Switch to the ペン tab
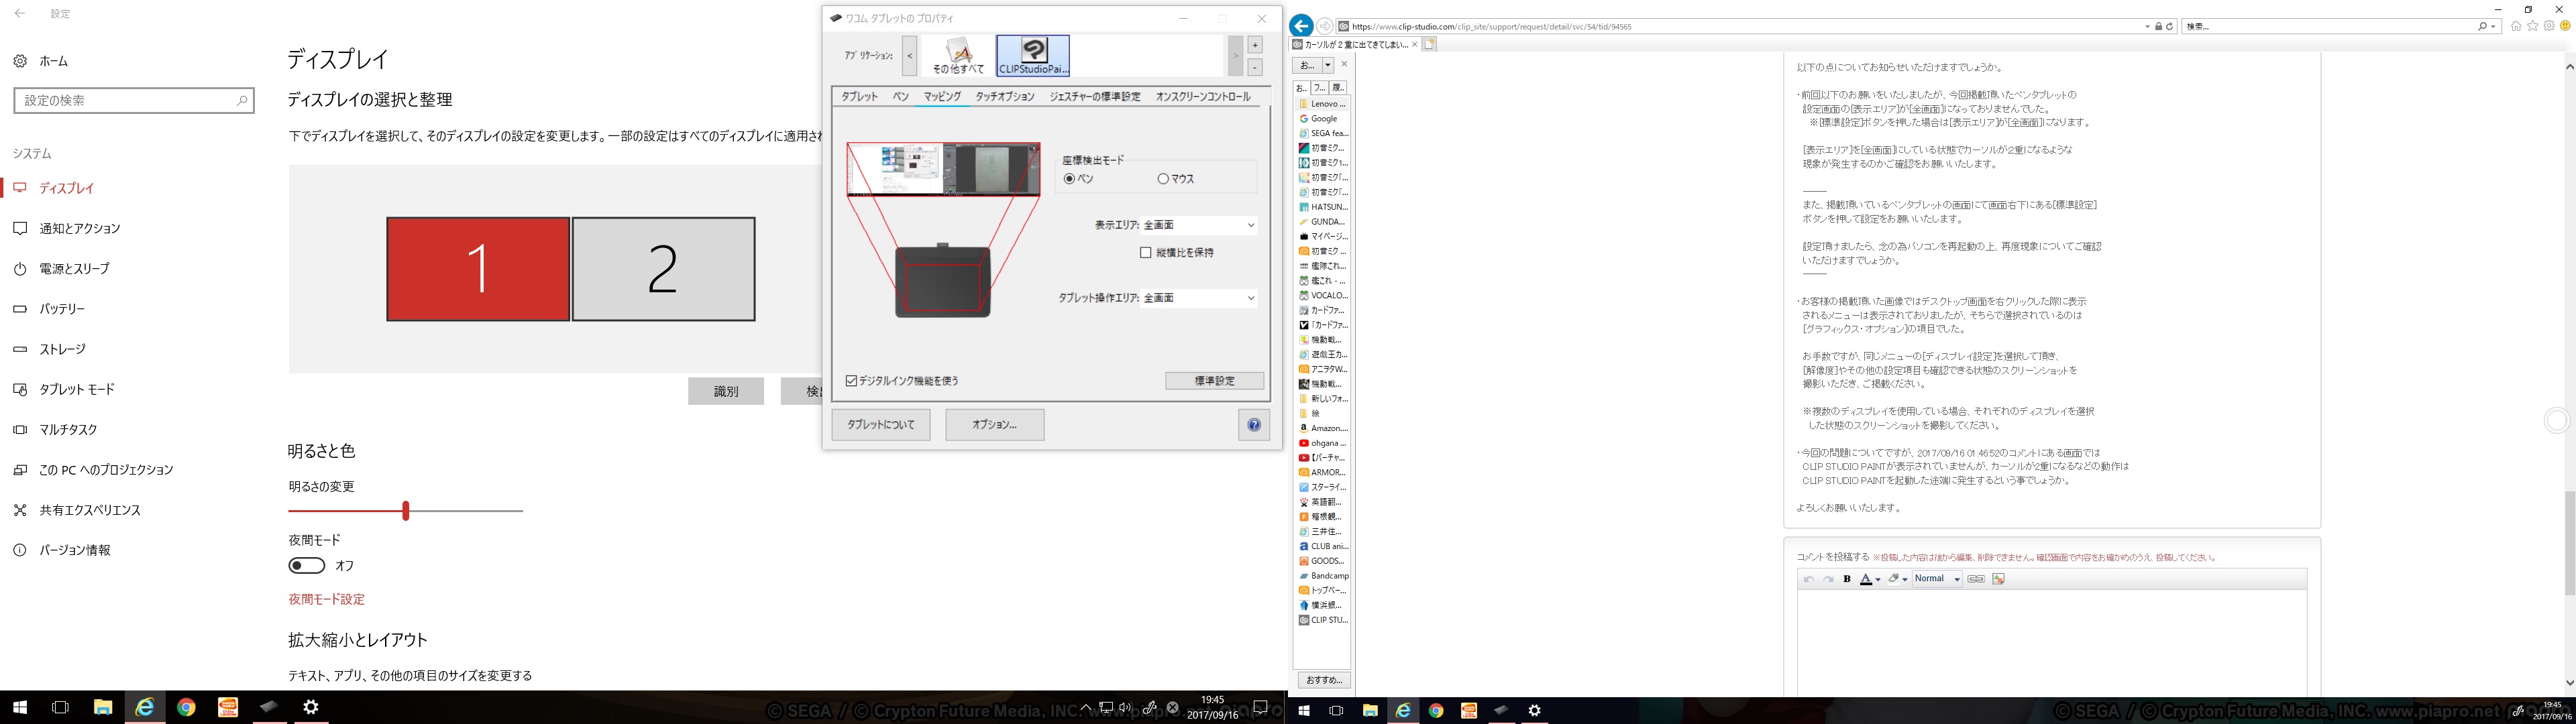Image resolution: width=2576 pixels, height=724 pixels. pyautogui.click(x=900, y=97)
